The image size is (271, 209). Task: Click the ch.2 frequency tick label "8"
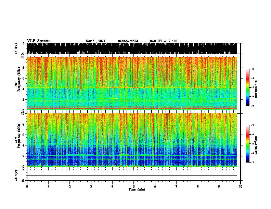(24, 124)
